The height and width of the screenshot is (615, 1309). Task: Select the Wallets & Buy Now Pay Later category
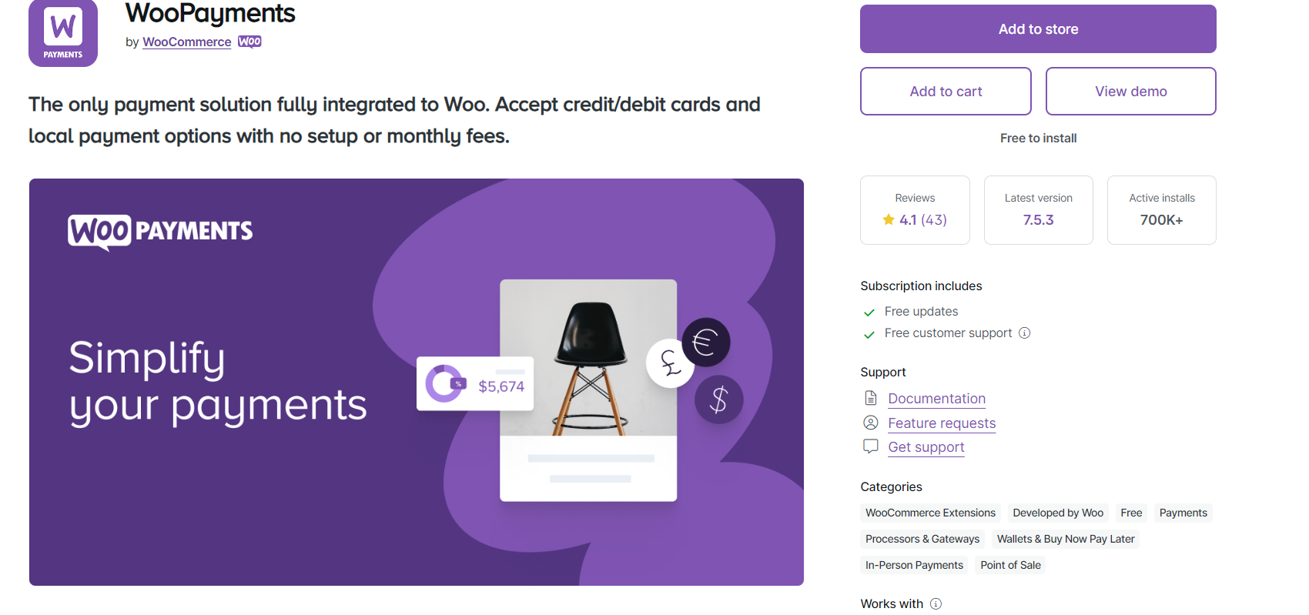click(1066, 539)
